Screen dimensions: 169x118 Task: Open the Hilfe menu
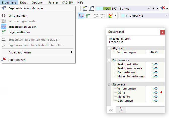tap(80, 3)
